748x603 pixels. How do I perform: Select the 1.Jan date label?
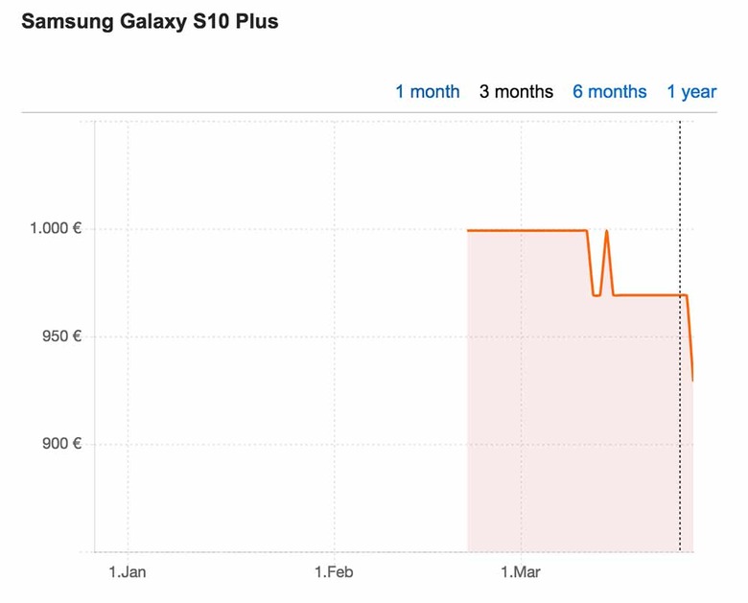tap(128, 571)
